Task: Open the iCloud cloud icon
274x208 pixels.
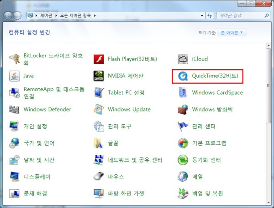Action: coord(183,59)
